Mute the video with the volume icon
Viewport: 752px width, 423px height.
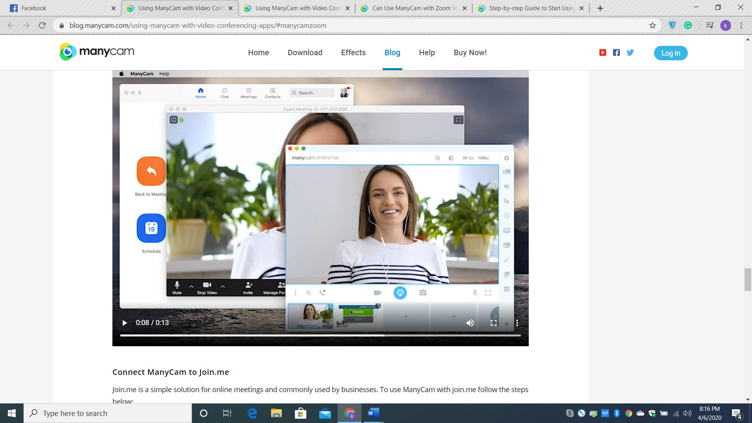470,323
